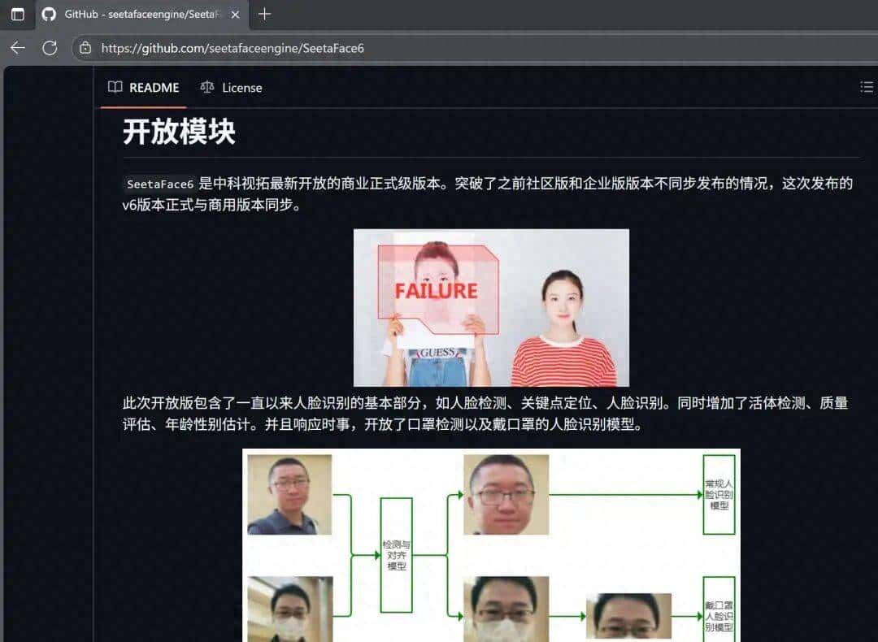Reload the SeetaFace6 page

click(x=50, y=48)
